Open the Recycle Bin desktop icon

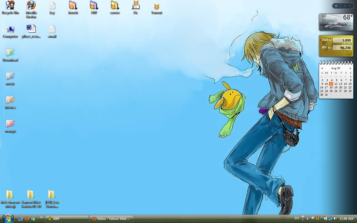pos(10,8)
